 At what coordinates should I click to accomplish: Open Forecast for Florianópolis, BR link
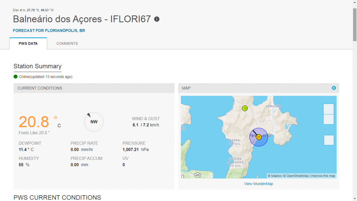[49, 31]
